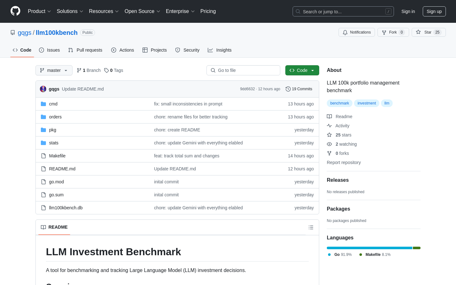Open the Pull requests tab

pyautogui.click(x=85, y=50)
